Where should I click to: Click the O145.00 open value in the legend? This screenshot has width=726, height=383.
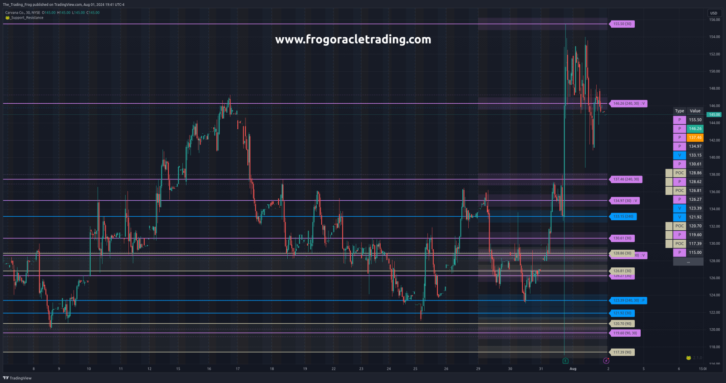coord(49,13)
